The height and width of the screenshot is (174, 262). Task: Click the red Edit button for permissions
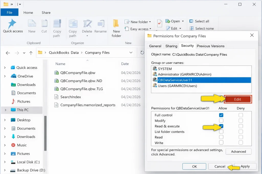(238, 99)
